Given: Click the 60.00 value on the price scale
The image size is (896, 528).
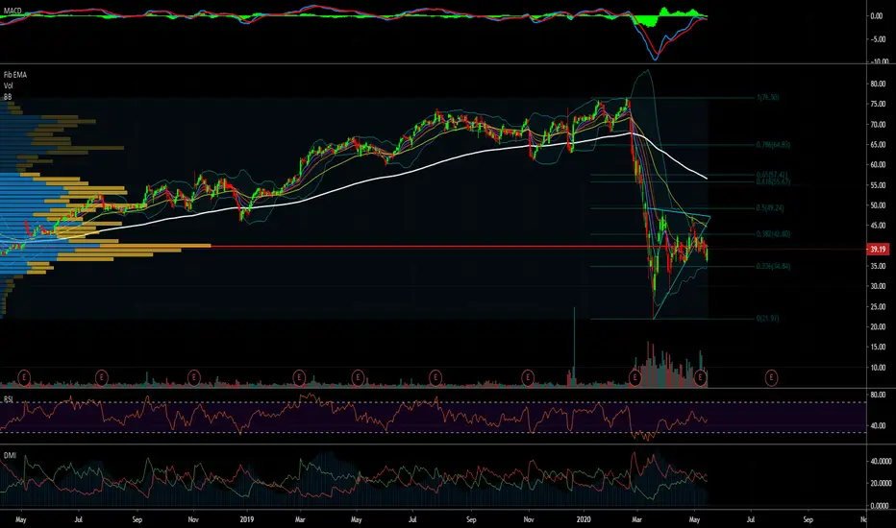Looking at the screenshot, I should pos(878,165).
